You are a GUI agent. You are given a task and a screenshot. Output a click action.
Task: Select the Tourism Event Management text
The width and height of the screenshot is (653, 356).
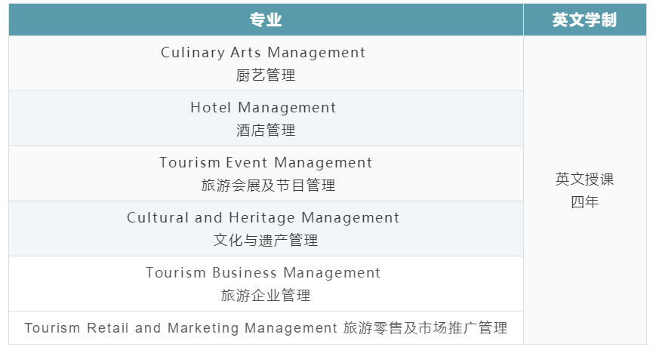point(266,163)
